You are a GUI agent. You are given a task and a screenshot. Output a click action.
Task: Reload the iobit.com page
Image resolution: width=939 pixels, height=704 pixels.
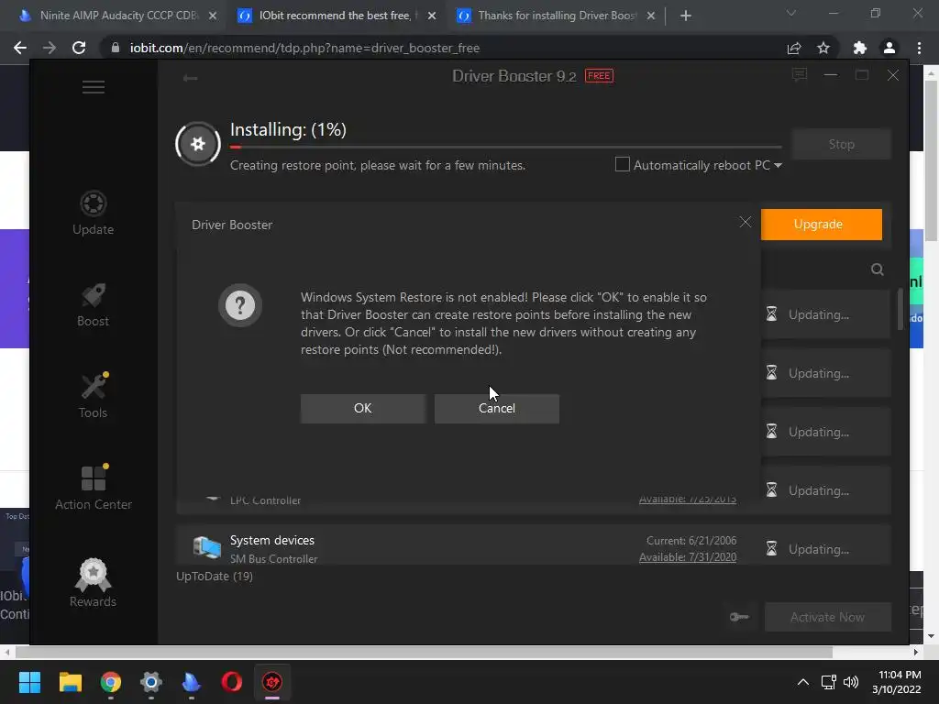coord(79,48)
